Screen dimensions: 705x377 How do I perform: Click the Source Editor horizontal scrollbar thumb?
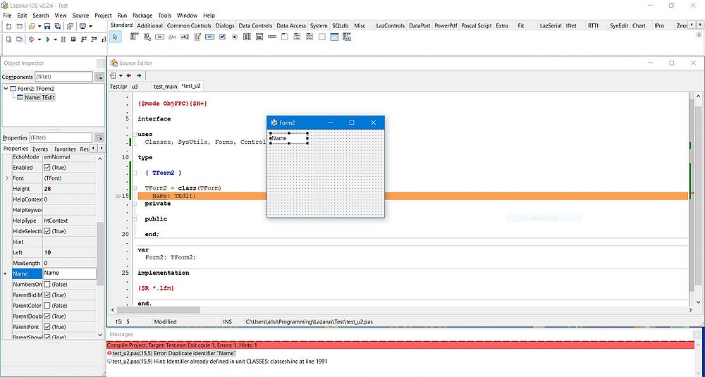[x=158, y=309]
